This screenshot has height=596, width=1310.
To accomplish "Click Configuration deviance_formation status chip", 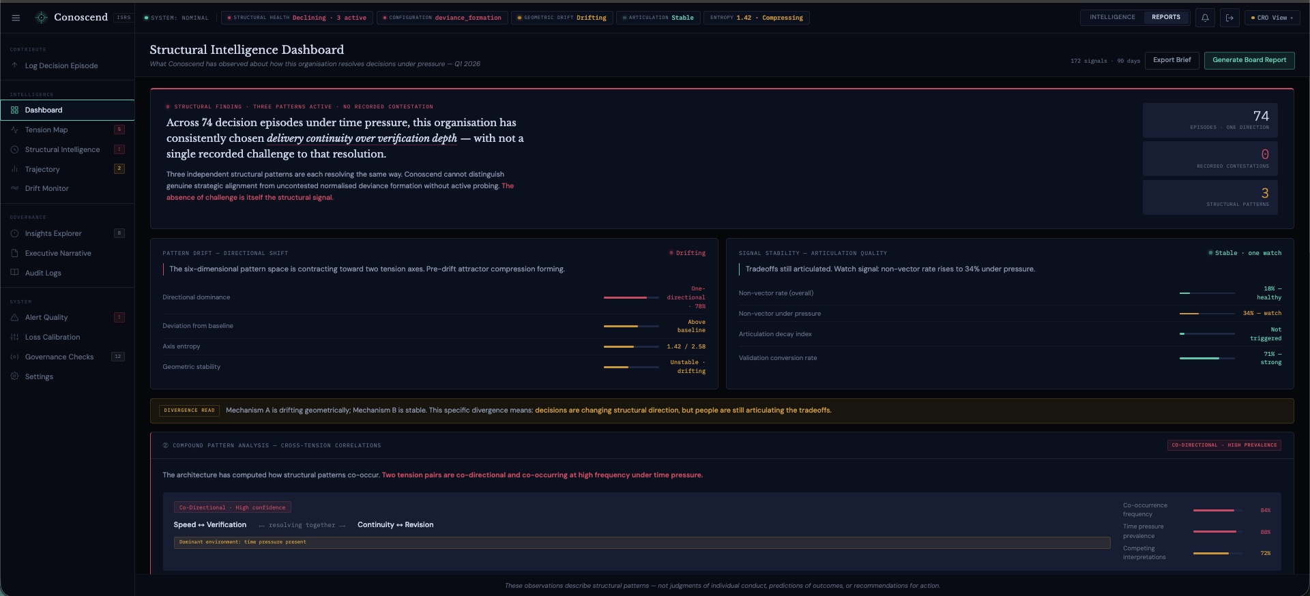I will (x=442, y=18).
